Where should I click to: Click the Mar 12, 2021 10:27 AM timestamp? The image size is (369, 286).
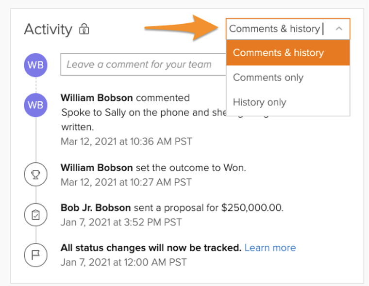[x=126, y=182]
